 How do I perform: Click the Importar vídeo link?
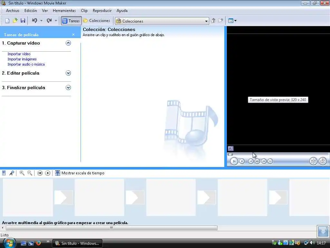tap(19, 54)
